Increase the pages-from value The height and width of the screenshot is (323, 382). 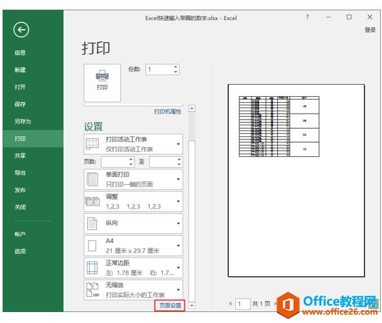point(131,159)
